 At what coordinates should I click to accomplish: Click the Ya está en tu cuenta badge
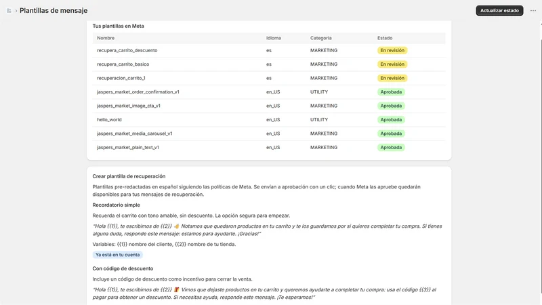[117, 255]
